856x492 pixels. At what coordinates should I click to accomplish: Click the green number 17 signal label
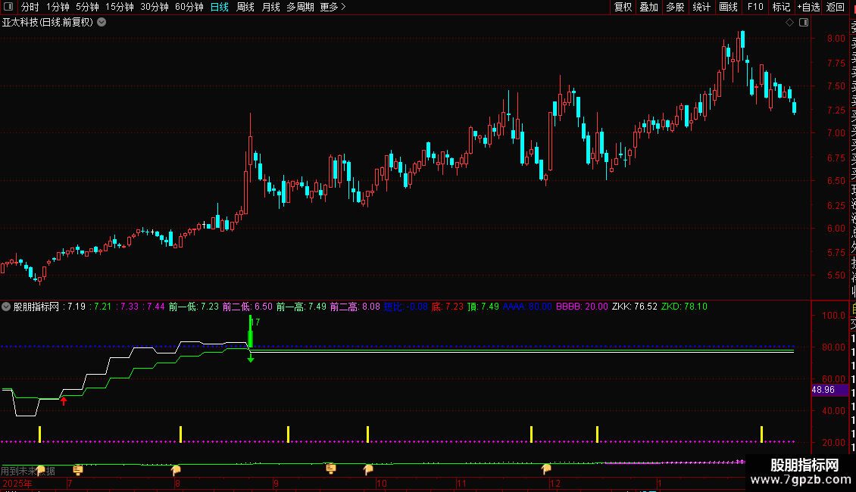pyautogui.click(x=255, y=322)
